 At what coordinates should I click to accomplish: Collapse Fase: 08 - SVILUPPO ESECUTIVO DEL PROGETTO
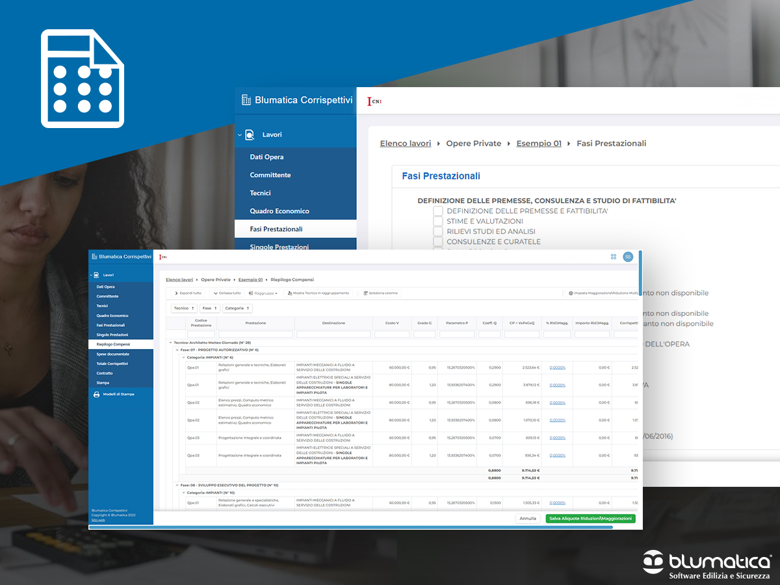click(x=177, y=485)
